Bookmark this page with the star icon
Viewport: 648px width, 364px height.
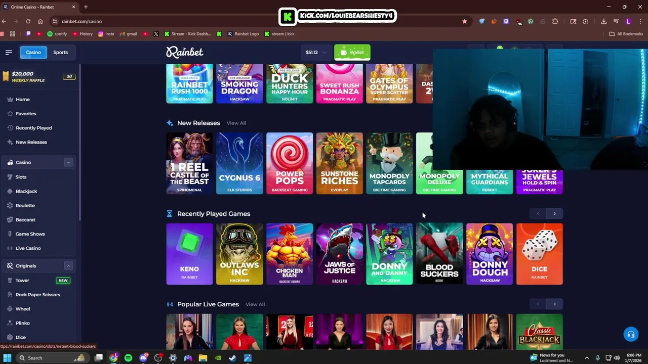coord(464,21)
